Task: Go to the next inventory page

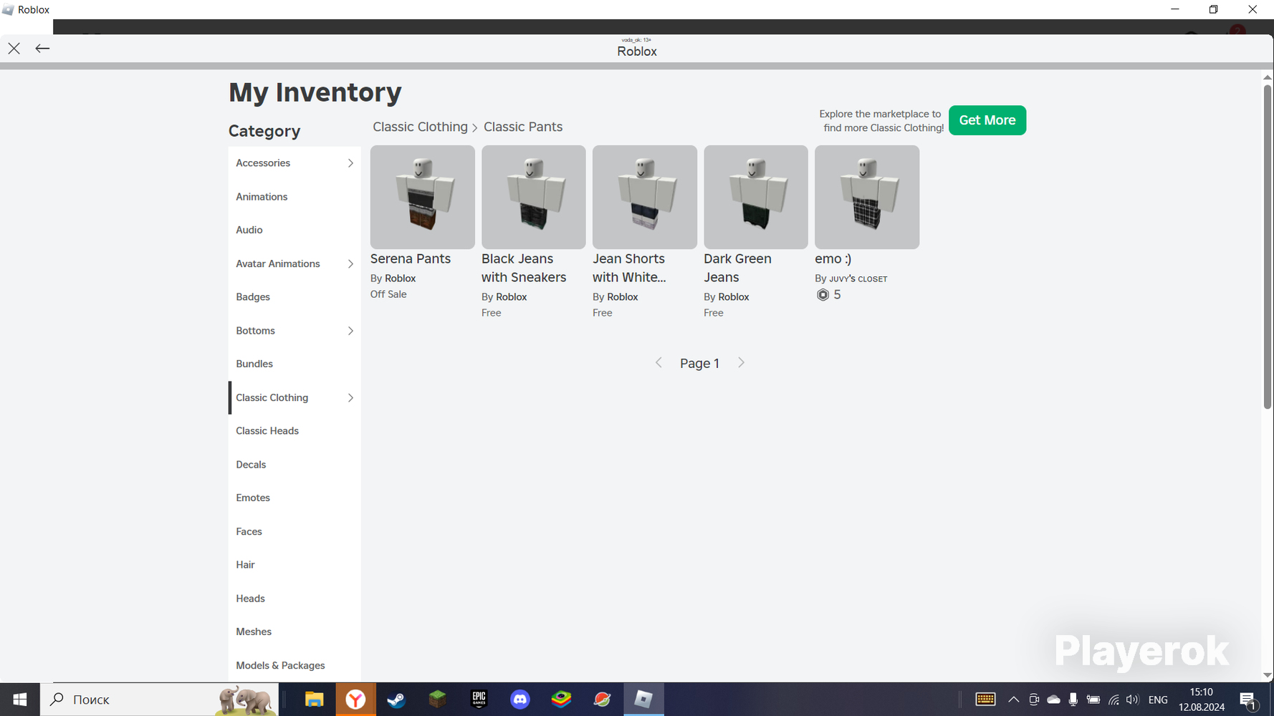Action: 742,363
